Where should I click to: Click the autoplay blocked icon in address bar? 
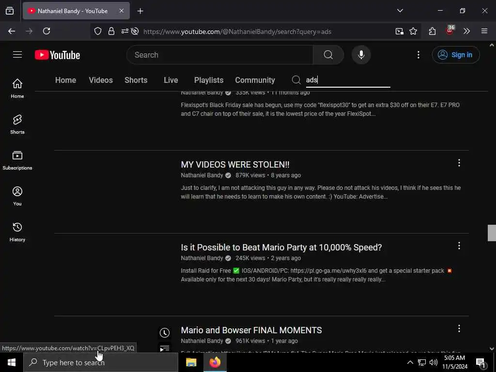tap(135, 31)
